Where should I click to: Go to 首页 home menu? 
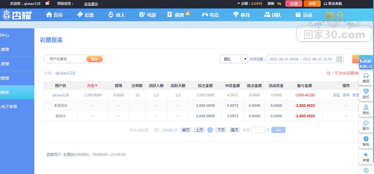54,15
